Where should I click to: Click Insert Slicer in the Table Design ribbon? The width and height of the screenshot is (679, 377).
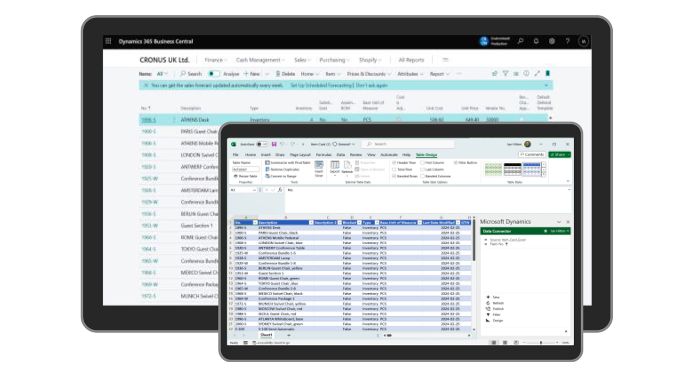[x=319, y=169]
